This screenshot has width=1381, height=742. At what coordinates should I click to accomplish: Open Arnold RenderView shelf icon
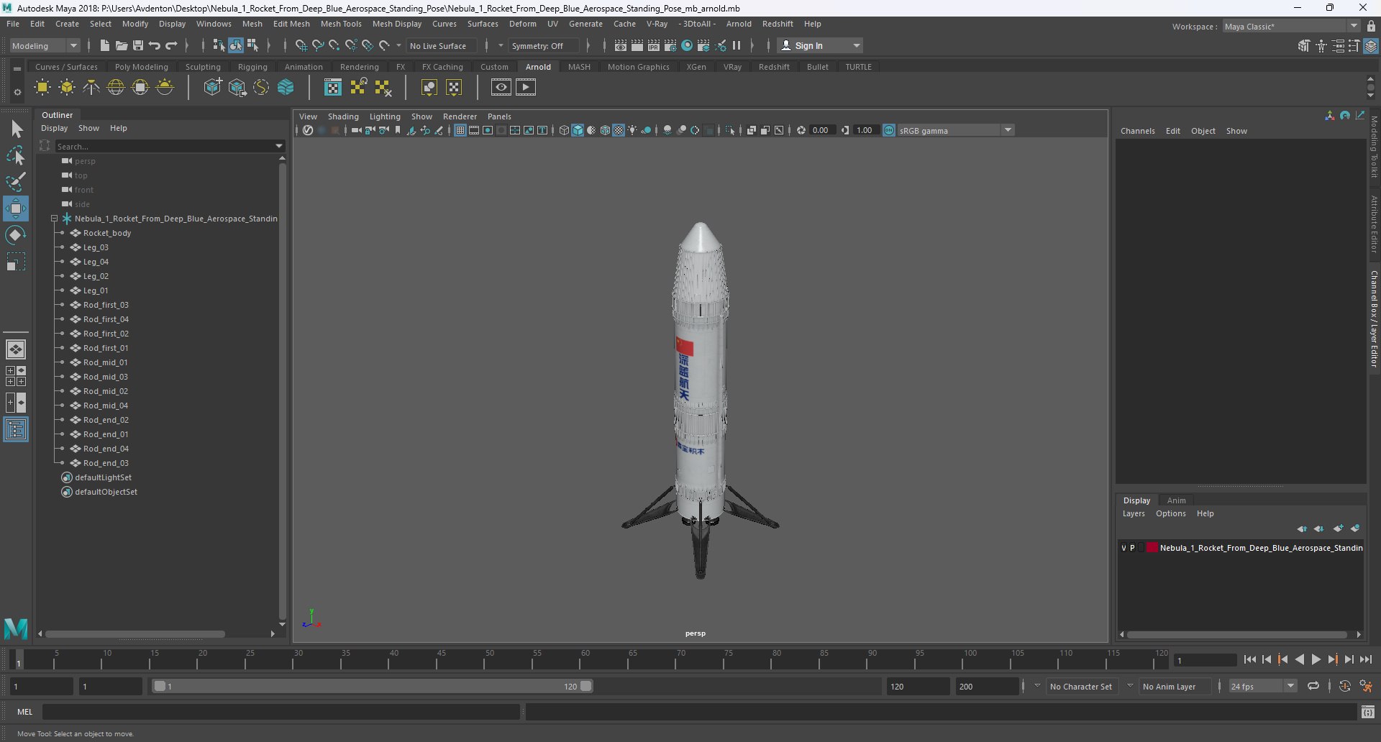[501, 87]
